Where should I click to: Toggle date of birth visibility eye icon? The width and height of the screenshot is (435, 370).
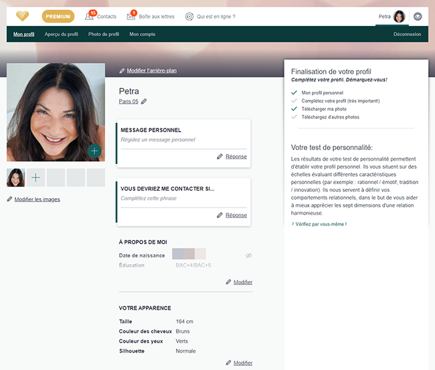pyautogui.click(x=248, y=256)
